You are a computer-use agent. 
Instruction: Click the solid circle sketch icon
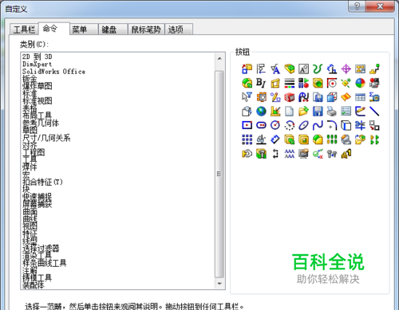(275, 125)
